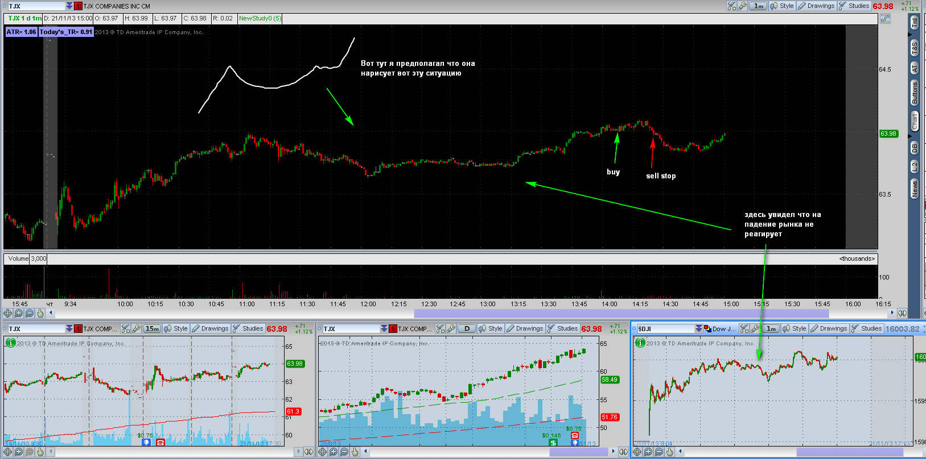Screen dimensions: 926x459
Task: Zoom in using the plus magnifier below main chart
Action: (19, 313)
